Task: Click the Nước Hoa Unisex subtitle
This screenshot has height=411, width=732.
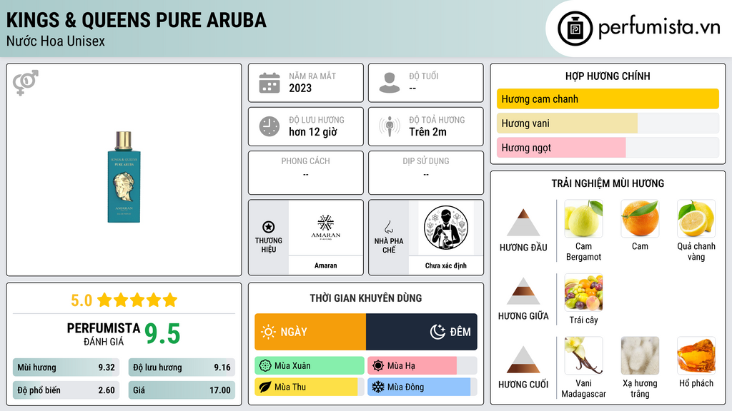Action: pyautogui.click(x=56, y=41)
